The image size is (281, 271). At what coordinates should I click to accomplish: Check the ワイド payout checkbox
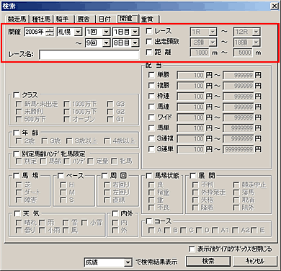click(151, 117)
